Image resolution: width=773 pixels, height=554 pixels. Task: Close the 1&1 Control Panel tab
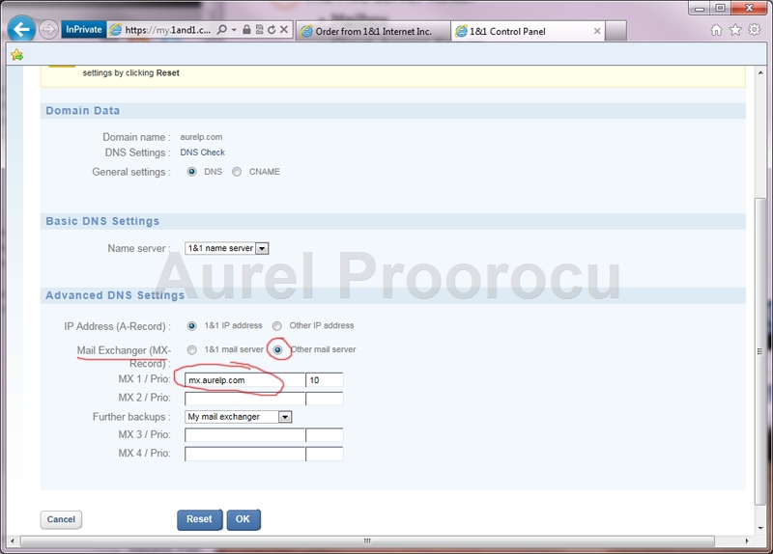click(597, 31)
